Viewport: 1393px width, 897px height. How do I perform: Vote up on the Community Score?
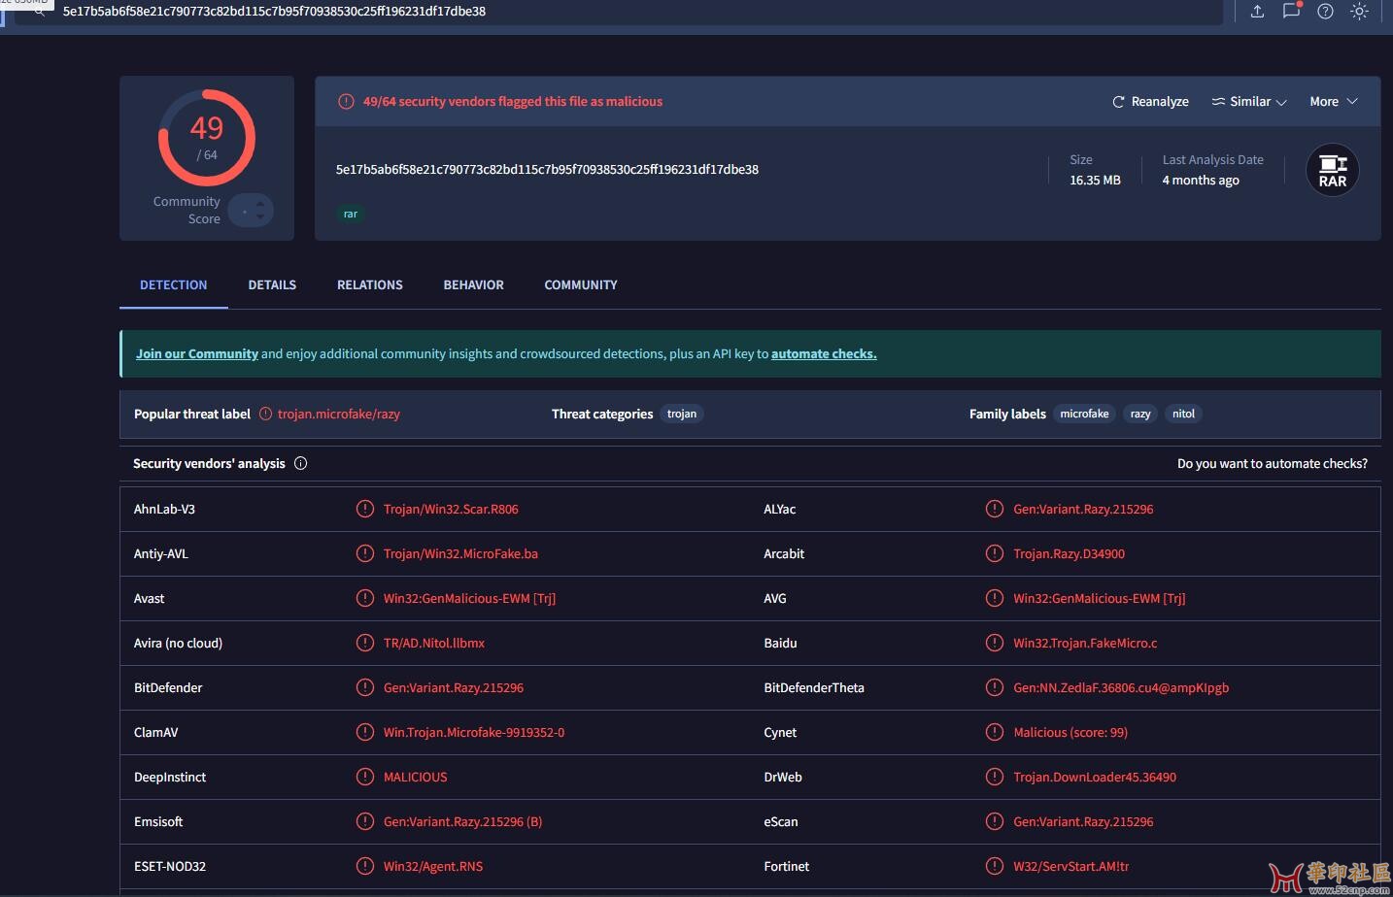[260, 204]
